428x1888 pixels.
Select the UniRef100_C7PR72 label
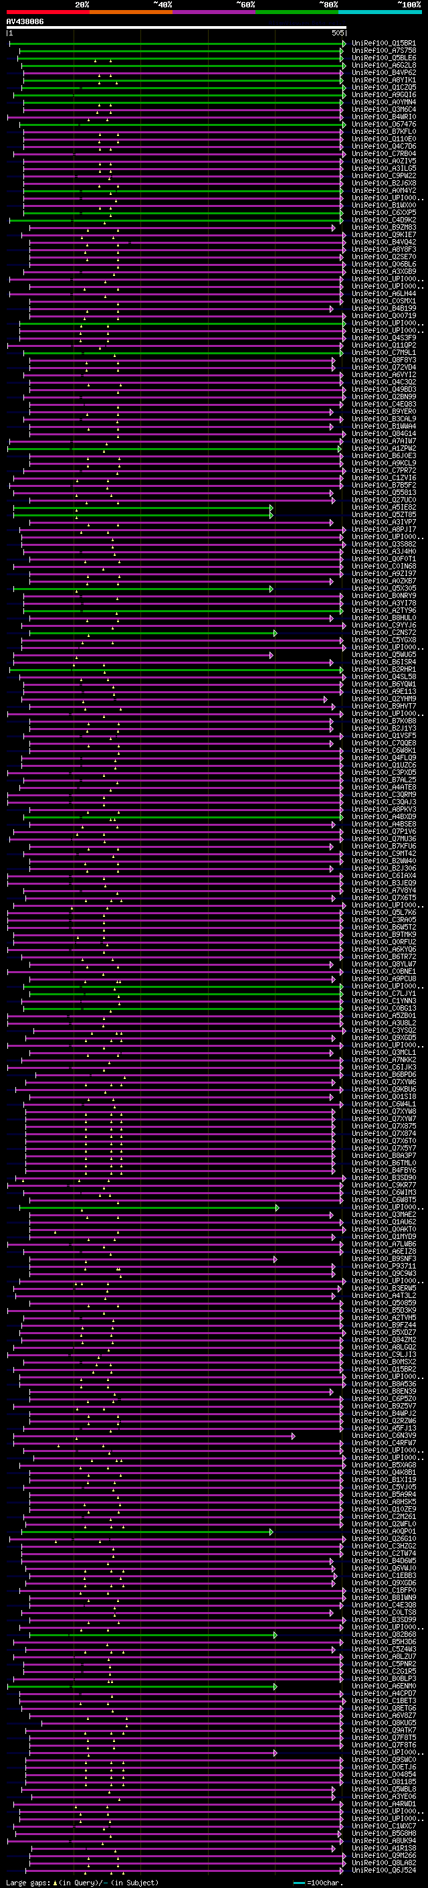(383, 471)
